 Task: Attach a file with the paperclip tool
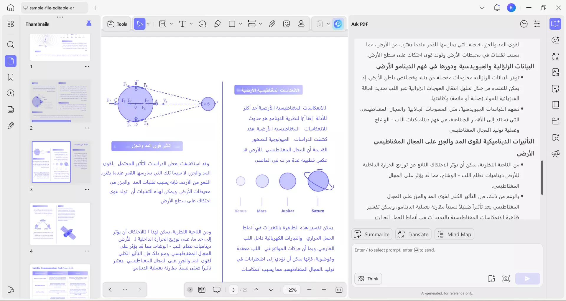tap(272, 24)
